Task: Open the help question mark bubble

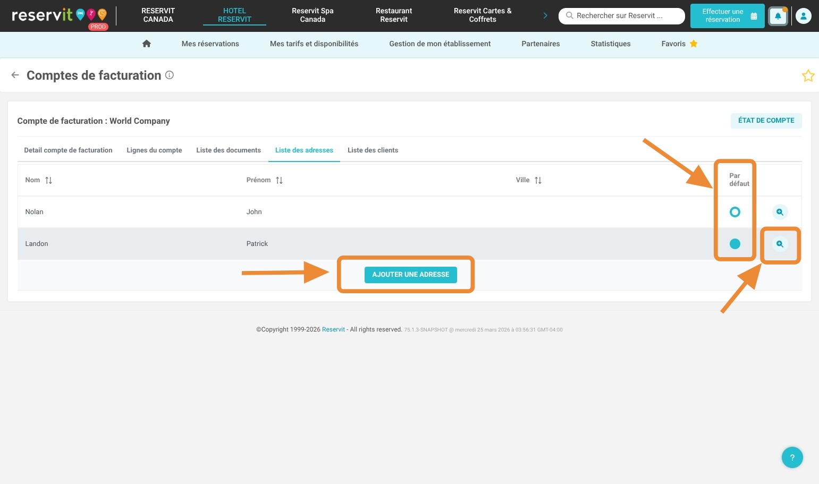Action: click(792, 457)
